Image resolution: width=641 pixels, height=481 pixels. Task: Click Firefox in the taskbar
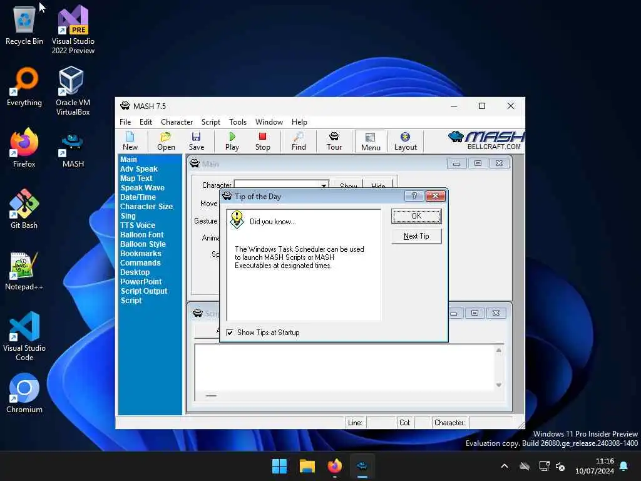coord(334,466)
